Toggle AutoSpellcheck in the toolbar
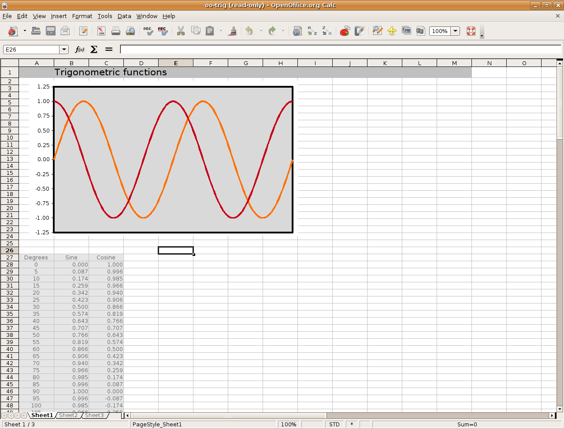Viewport: 564px width, 429px height. [163, 31]
